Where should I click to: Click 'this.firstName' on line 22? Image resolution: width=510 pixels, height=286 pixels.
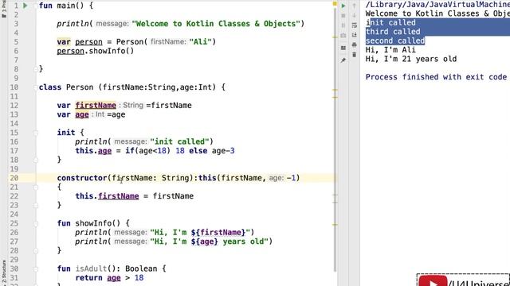(107, 196)
